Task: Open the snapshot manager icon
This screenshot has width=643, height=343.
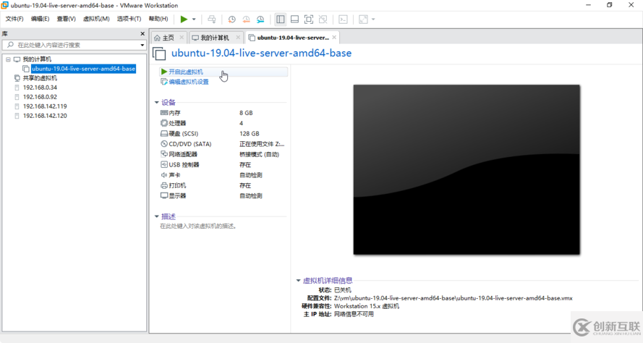Action: [260, 20]
